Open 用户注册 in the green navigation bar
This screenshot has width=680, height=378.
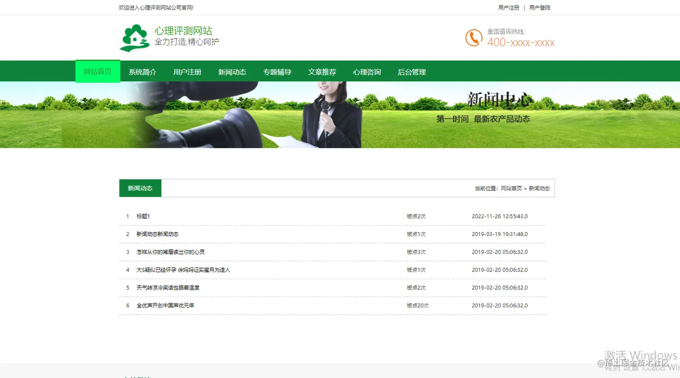188,72
